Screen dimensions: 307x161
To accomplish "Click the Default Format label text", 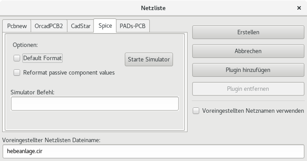I will (x=42, y=58).
